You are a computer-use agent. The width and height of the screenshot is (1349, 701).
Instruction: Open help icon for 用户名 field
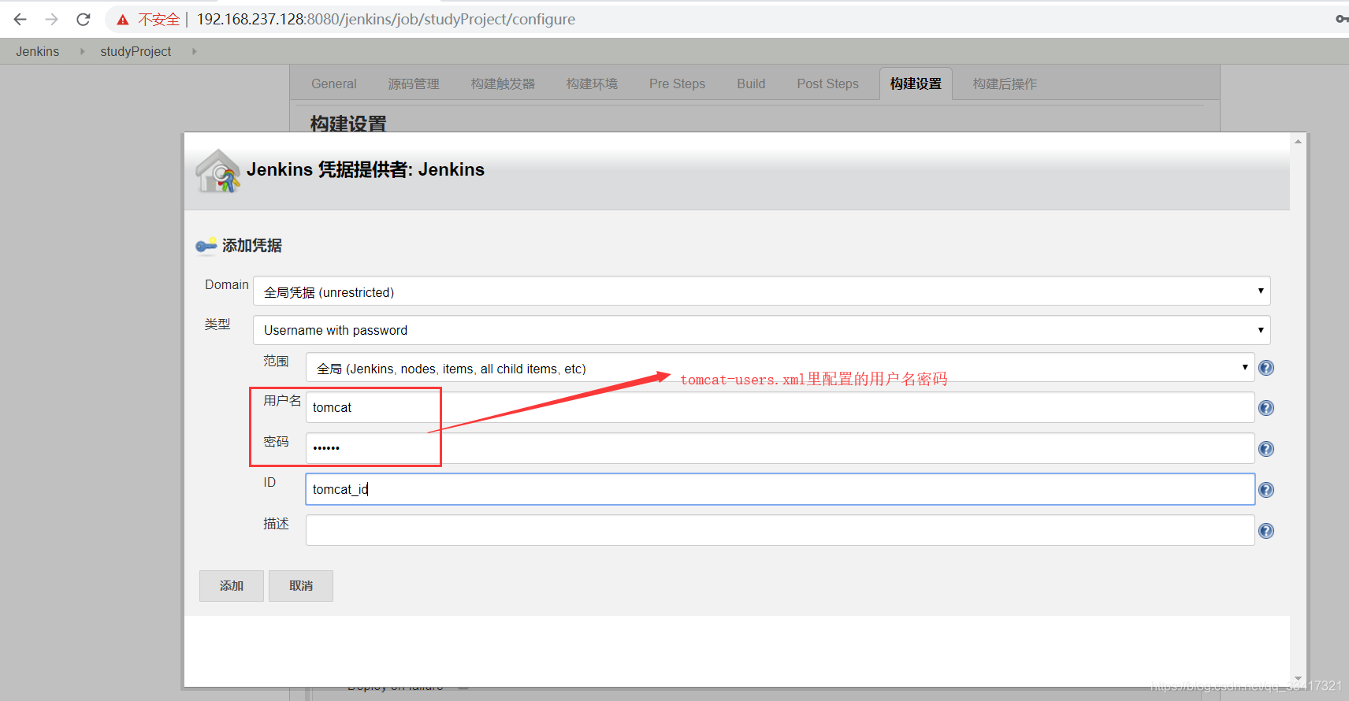click(1266, 408)
